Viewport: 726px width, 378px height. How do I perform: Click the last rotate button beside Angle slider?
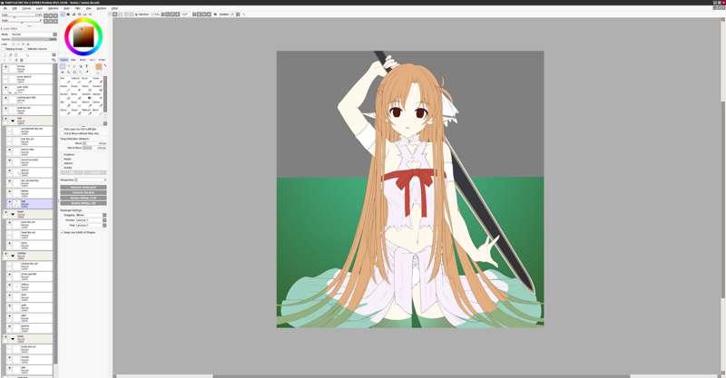55,21
